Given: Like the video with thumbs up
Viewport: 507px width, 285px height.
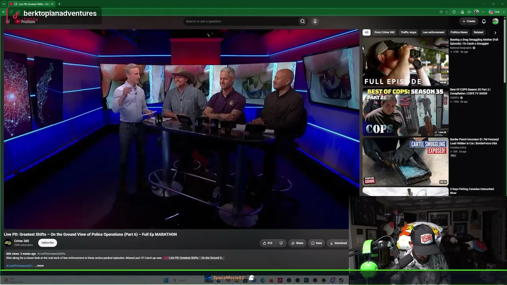Looking at the screenshot, I should pos(268,243).
